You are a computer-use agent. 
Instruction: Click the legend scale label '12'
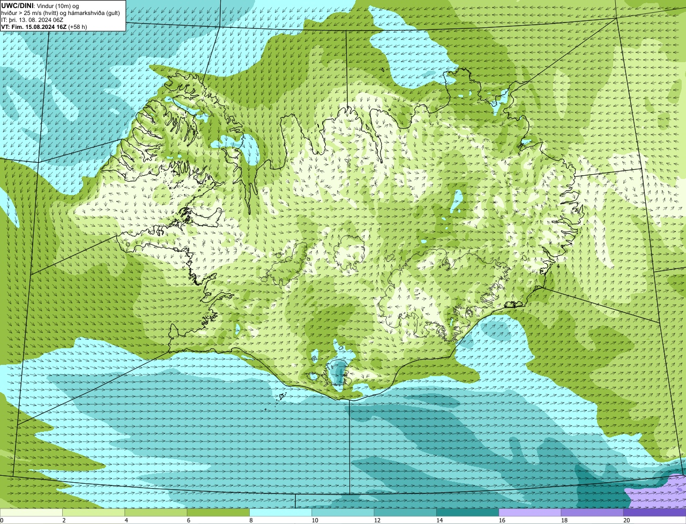click(377, 520)
